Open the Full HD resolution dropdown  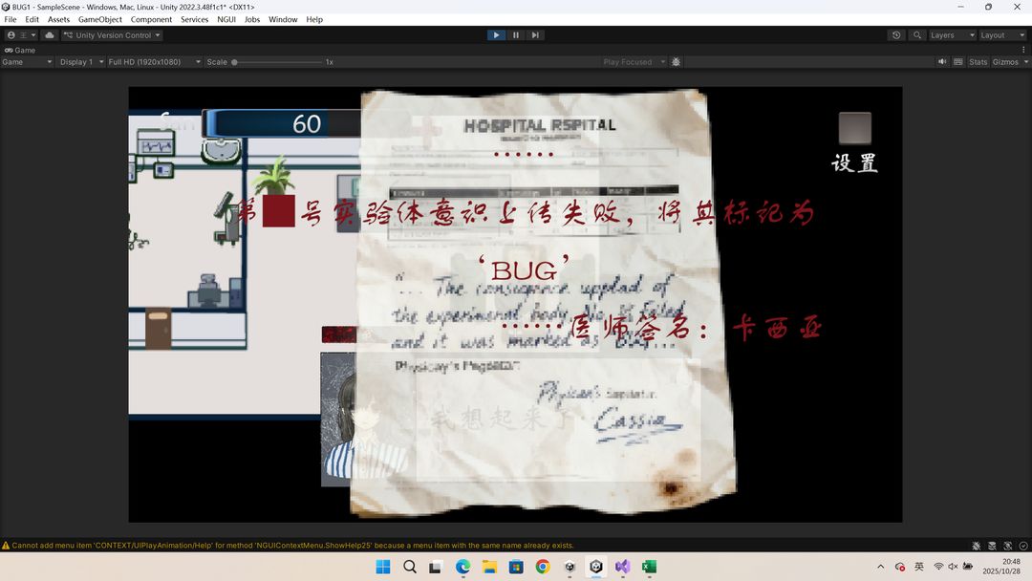tap(154, 62)
